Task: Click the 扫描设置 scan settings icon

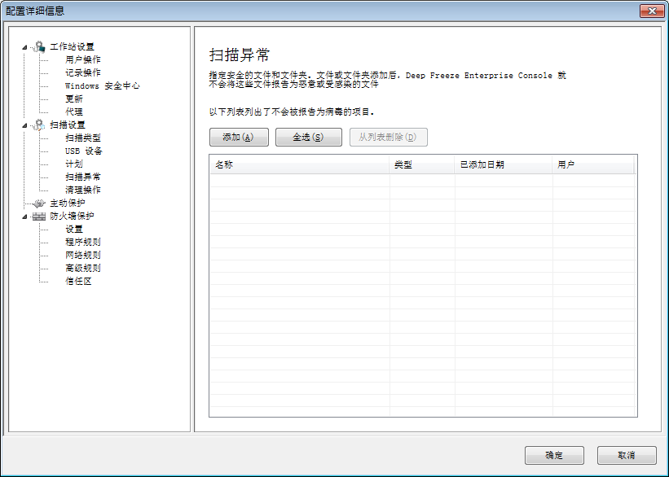Action: 39,125
